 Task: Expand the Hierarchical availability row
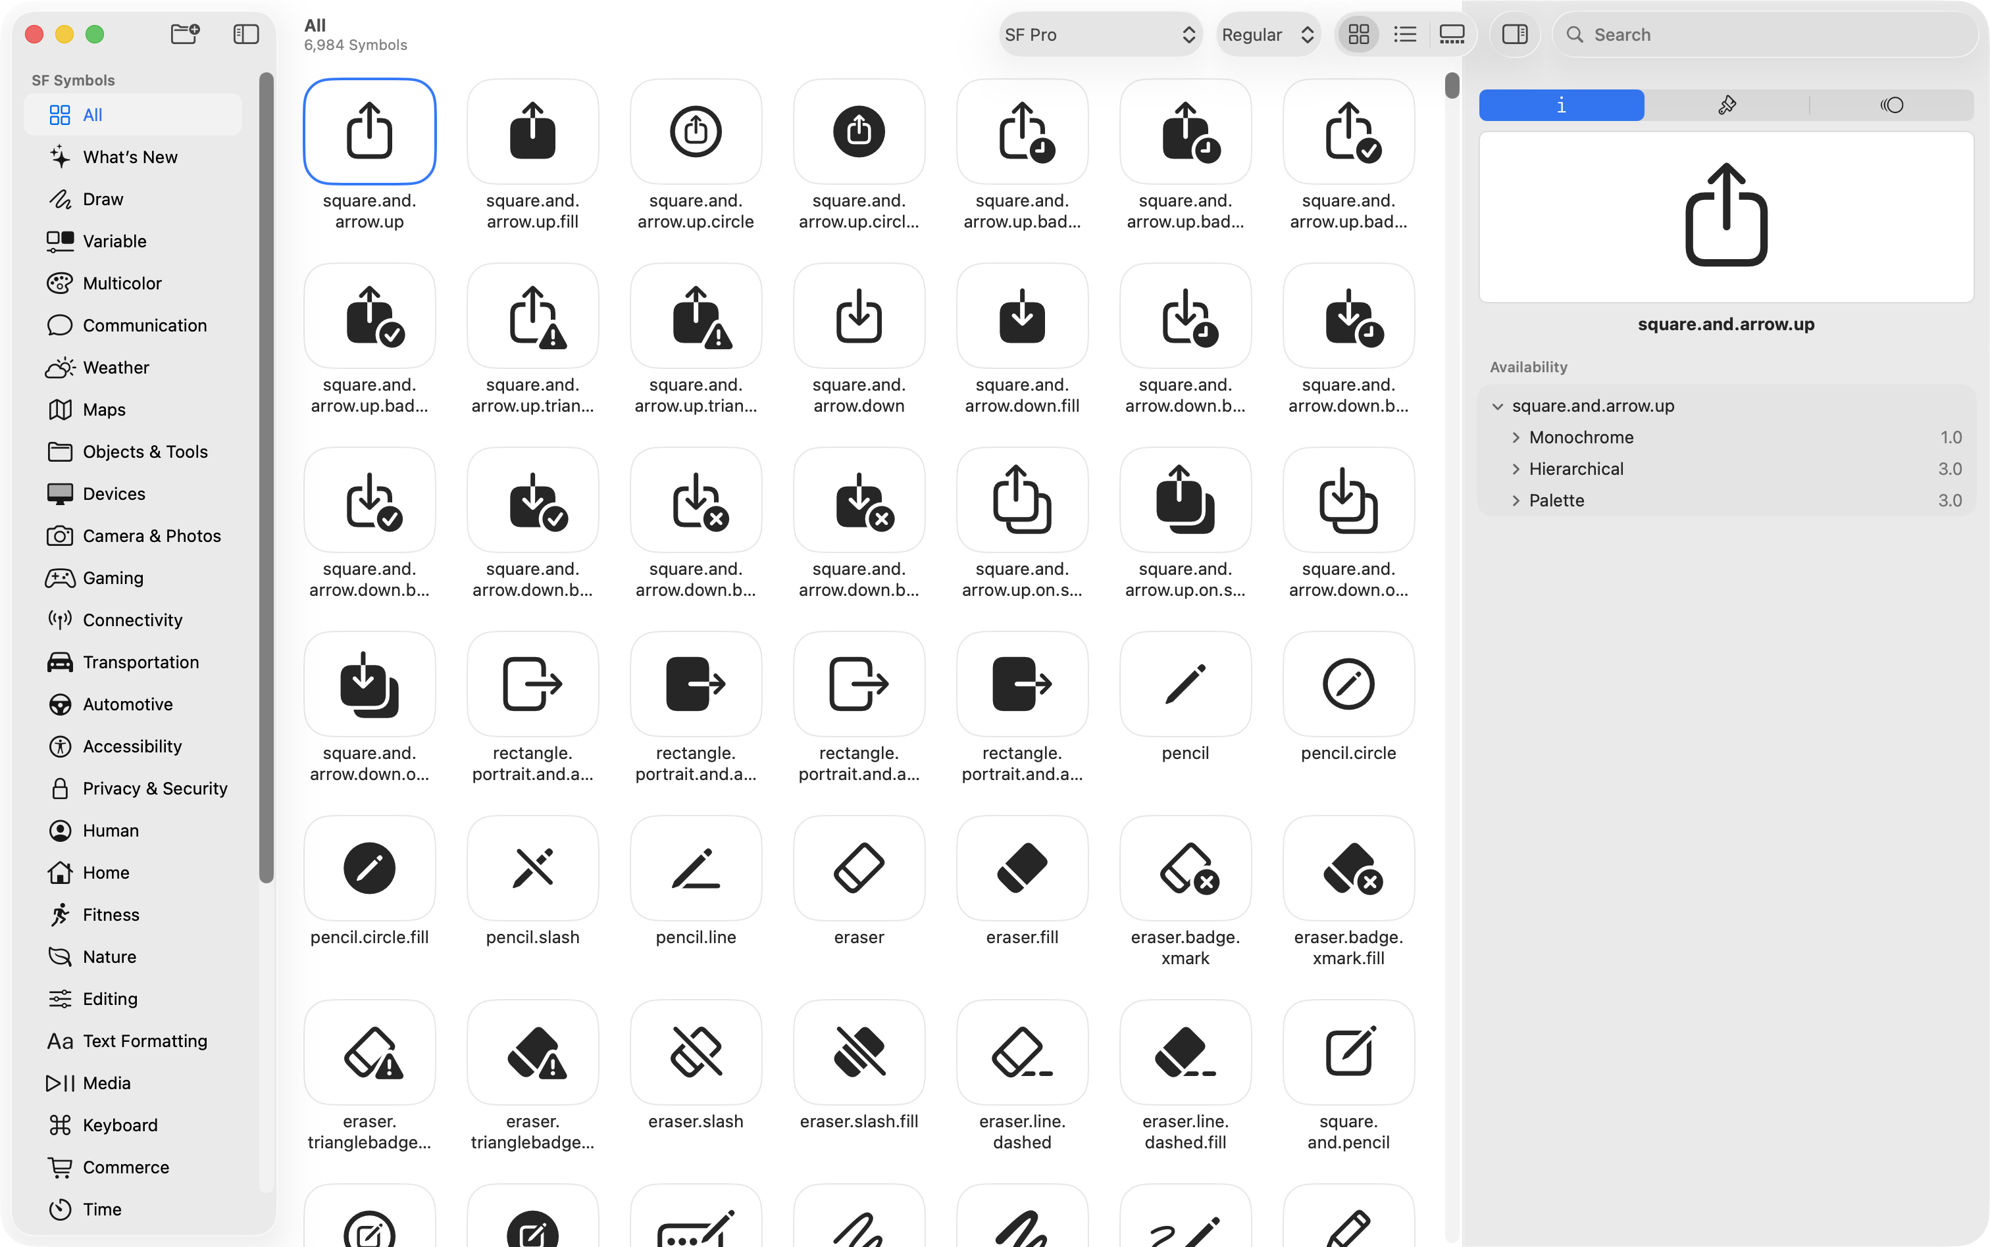coord(1516,468)
